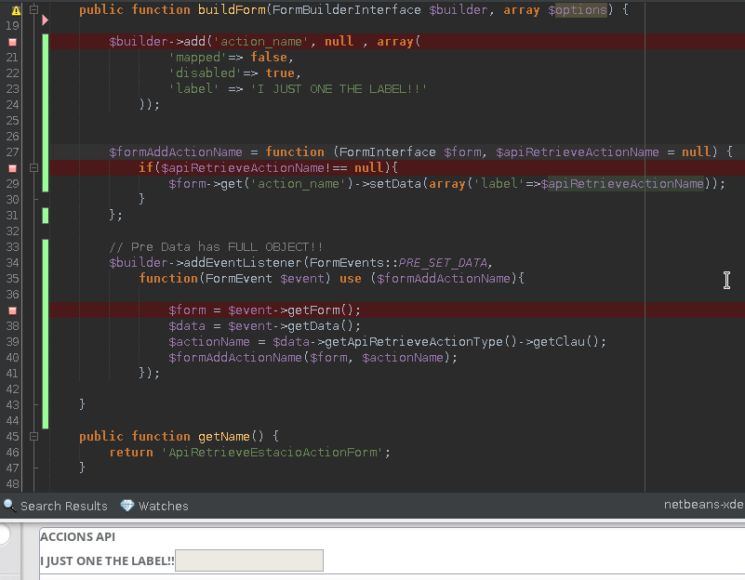Viewport: 745px width, 580px height.
Task: Click $formAddActionName variable assignment on line 27
Action: click(x=176, y=152)
